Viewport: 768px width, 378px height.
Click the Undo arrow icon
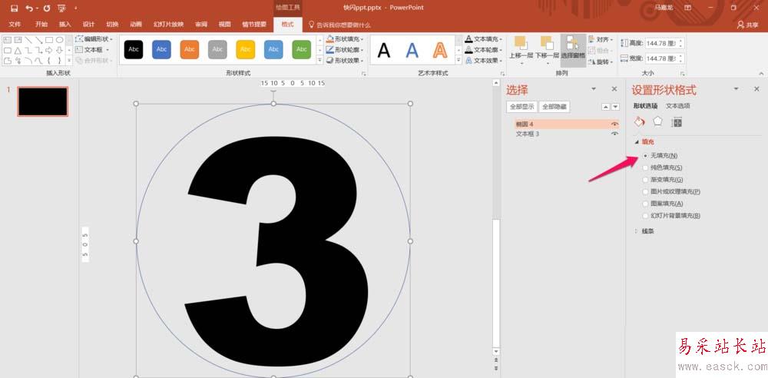pos(29,8)
